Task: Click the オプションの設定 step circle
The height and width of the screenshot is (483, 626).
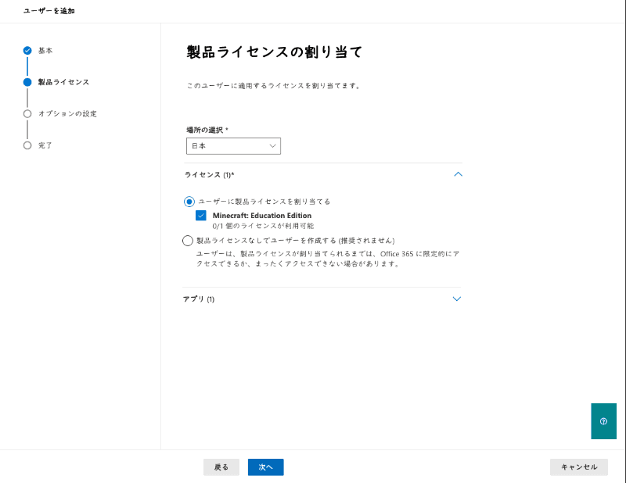Action: tap(27, 113)
